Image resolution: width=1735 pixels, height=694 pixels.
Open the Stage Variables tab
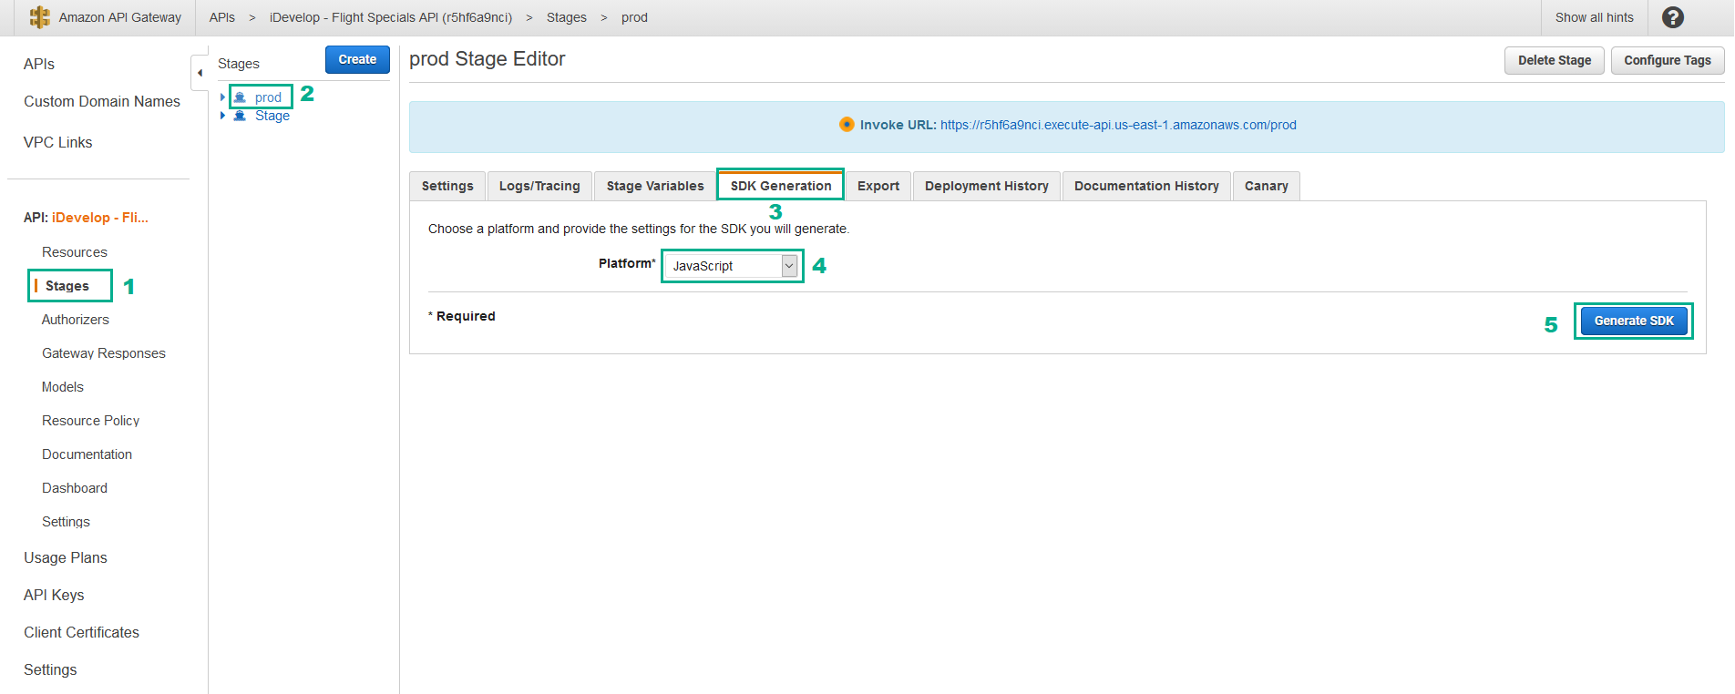(655, 186)
